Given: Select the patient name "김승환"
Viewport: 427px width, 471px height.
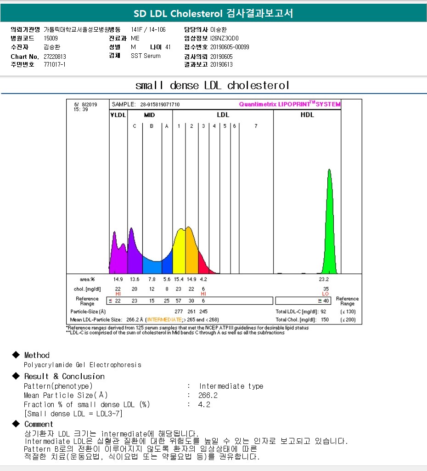Looking at the screenshot, I should (x=52, y=47).
